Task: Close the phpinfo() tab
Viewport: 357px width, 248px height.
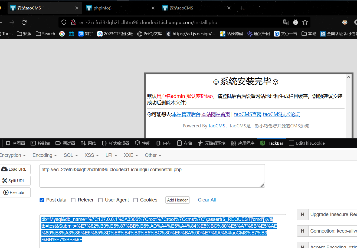Action: click(x=153, y=8)
